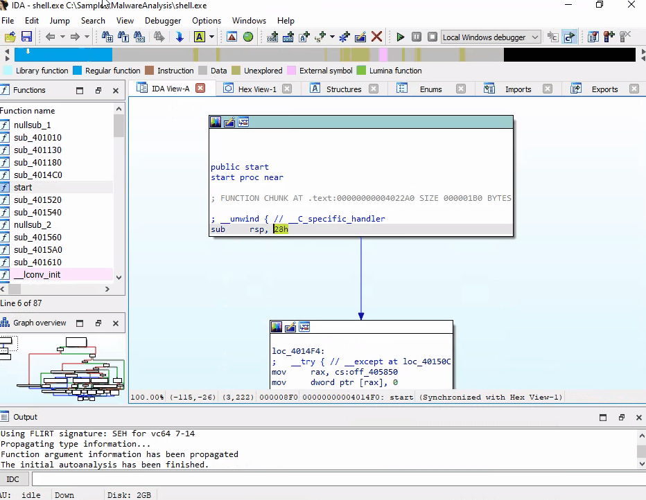646x500 pixels.
Task: Click the Regular function blue color swatch
Action: [77, 71]
